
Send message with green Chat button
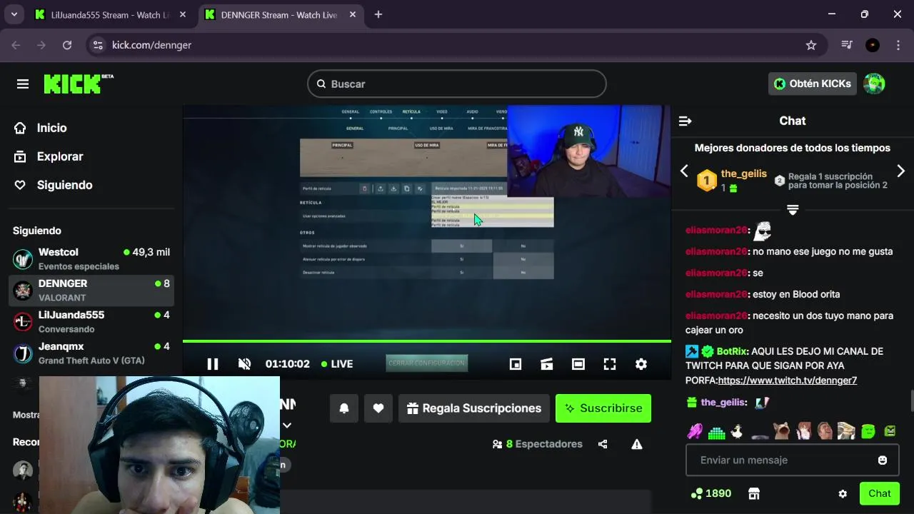tap(879, 493)
